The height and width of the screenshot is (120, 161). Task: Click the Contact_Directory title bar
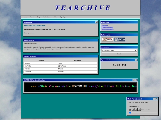61,56
